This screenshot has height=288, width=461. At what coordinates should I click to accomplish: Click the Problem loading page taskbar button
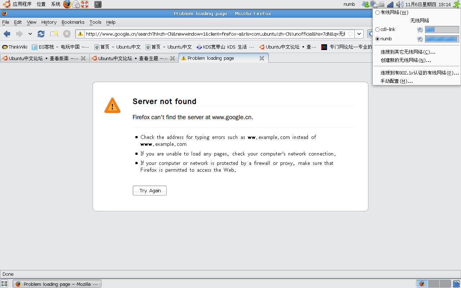point(57,284)
